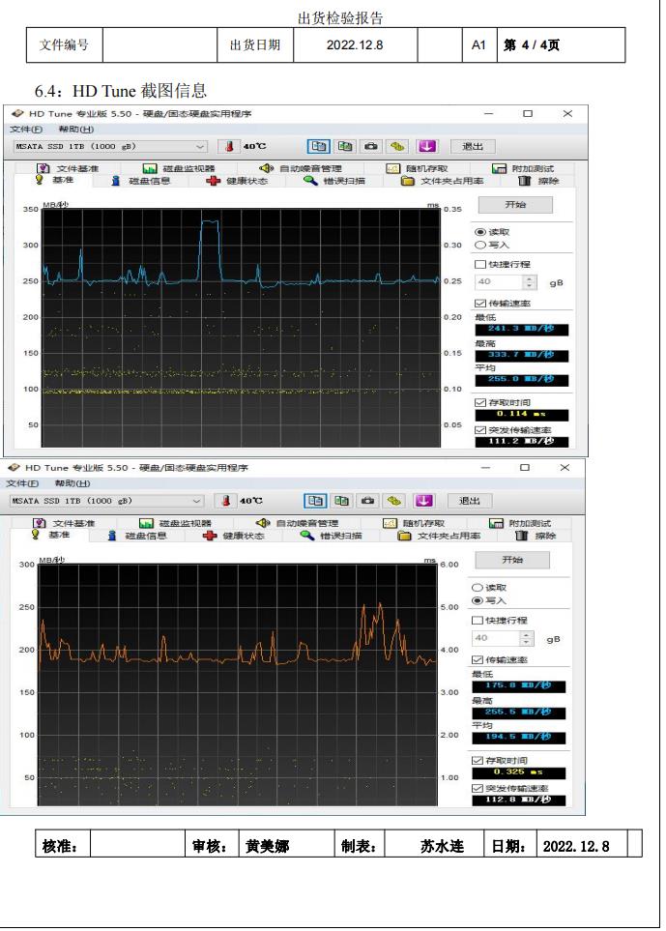Open 帮助(H) menu in upper window
666x931 pixels.
pyautogui.click(x=75, y=129)
